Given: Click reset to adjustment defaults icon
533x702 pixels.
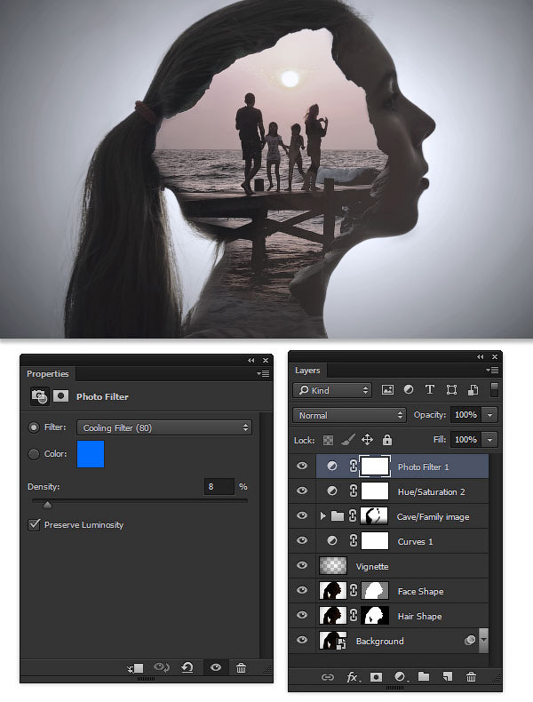Looking at the screenshot, I should [x=187, y=667].
